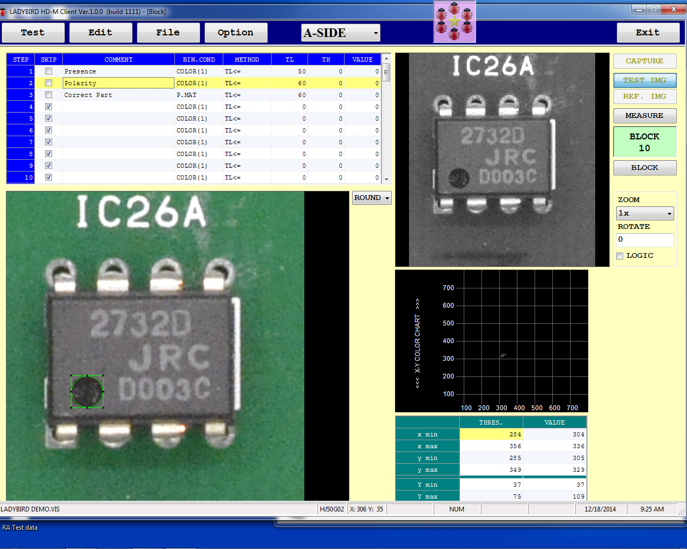The image size is (687, 549).
Task: Select the Polarity comment cell
Action: (x=119, y=83)
